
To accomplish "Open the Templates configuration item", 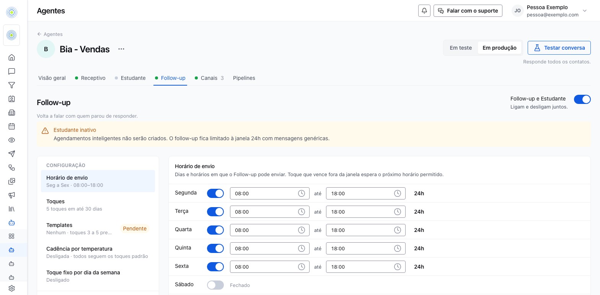I will coord(98,229).
